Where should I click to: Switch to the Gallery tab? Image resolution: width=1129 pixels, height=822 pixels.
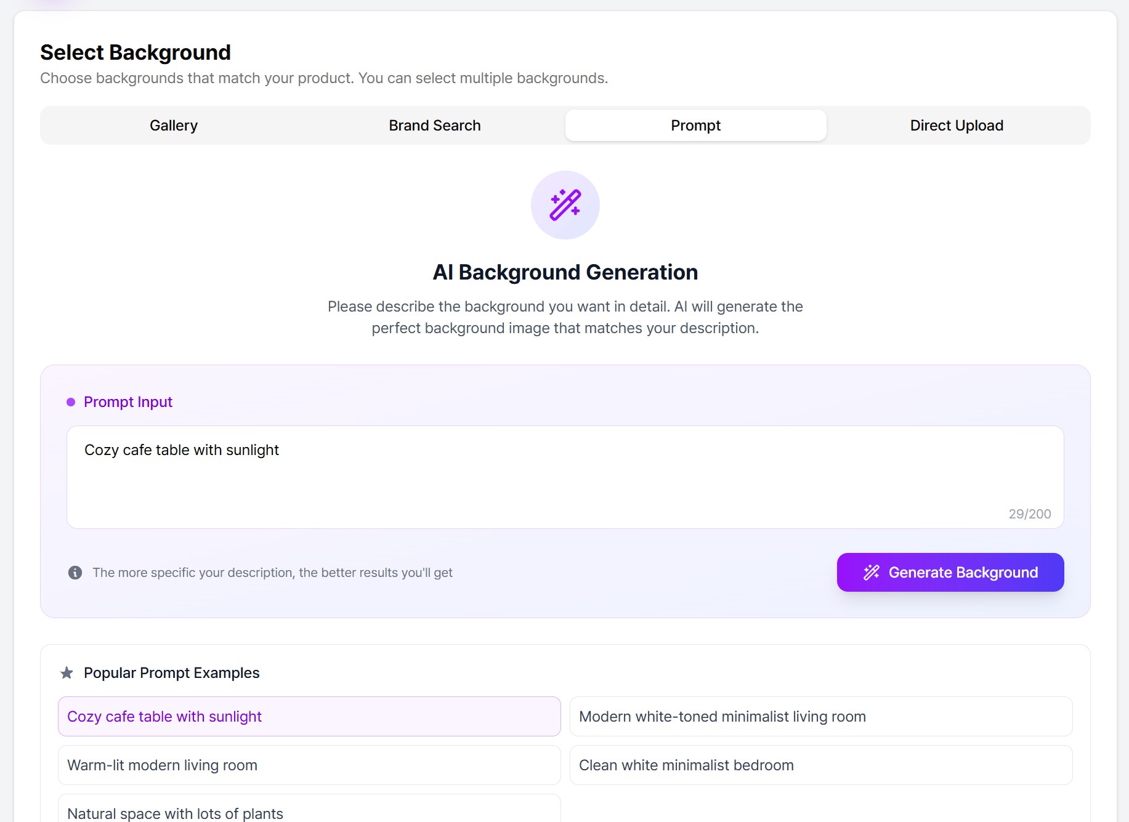pos(173,125)
